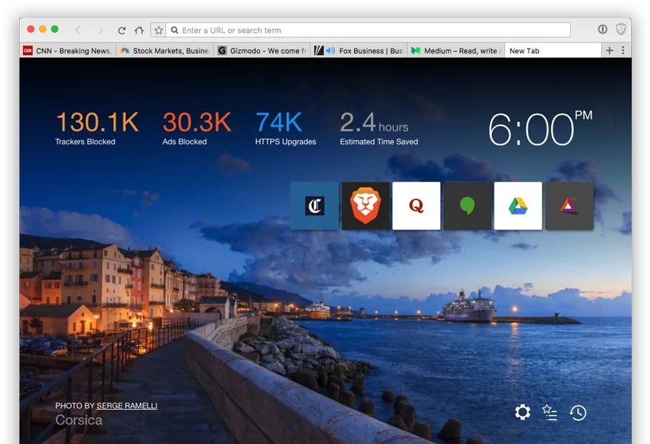Click the info circle icon beside URL bar
Screen dimensions: 650x444
pos(603,30)
